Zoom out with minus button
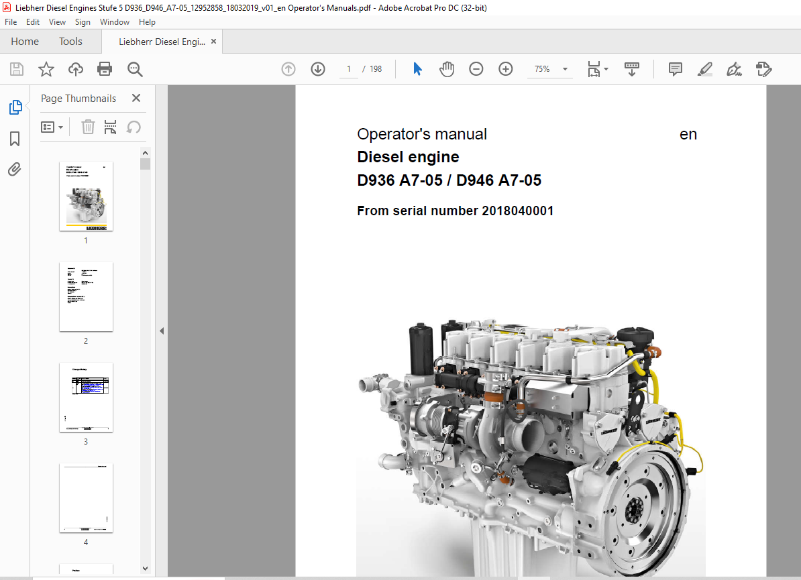Image resolution: width=801 pixels, height=580 pixels. [x=476, y=69]
